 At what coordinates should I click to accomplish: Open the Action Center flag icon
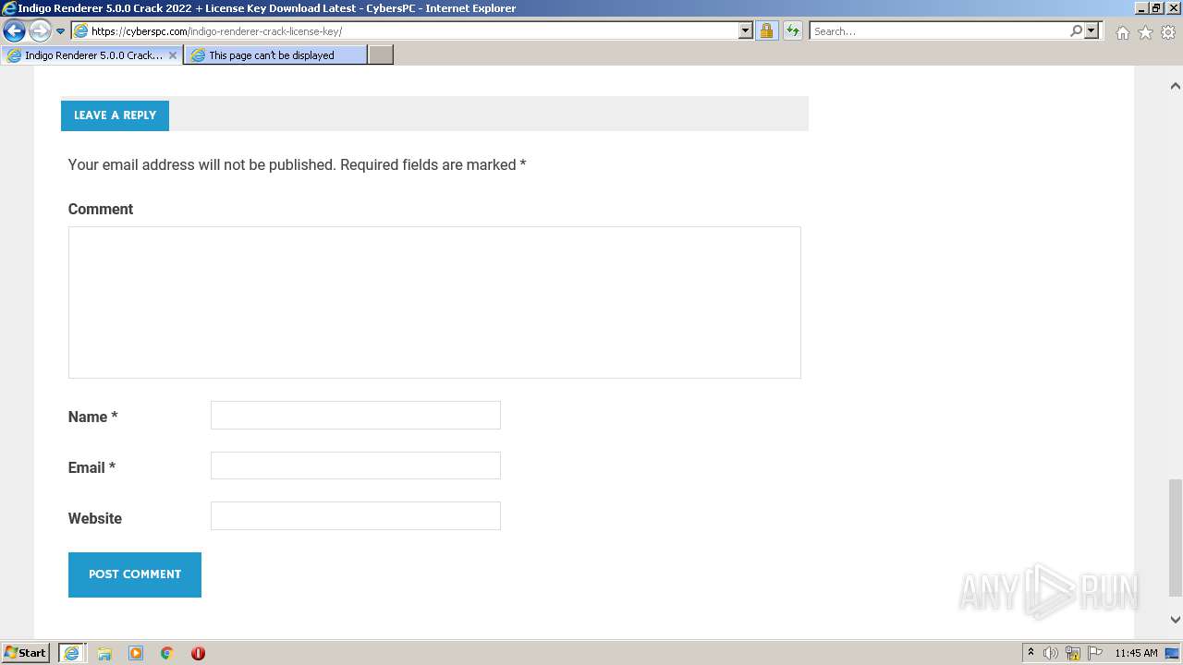coord(1095,653)
